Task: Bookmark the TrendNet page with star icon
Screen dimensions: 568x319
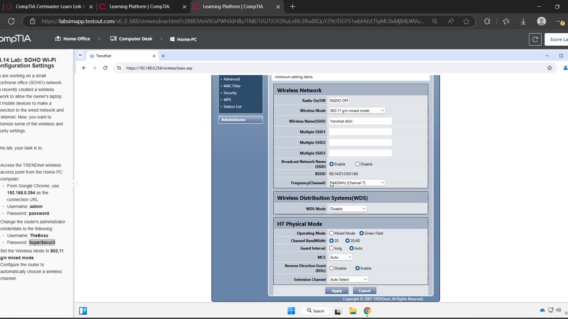Action: point(550,68)
